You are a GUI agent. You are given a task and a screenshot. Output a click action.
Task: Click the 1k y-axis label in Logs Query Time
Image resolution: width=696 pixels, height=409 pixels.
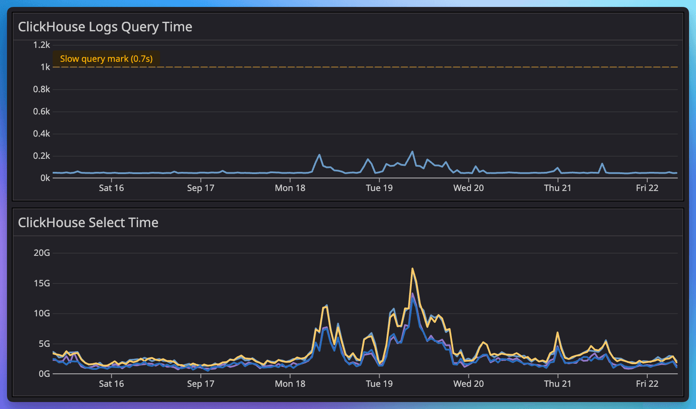click(45, 67)
